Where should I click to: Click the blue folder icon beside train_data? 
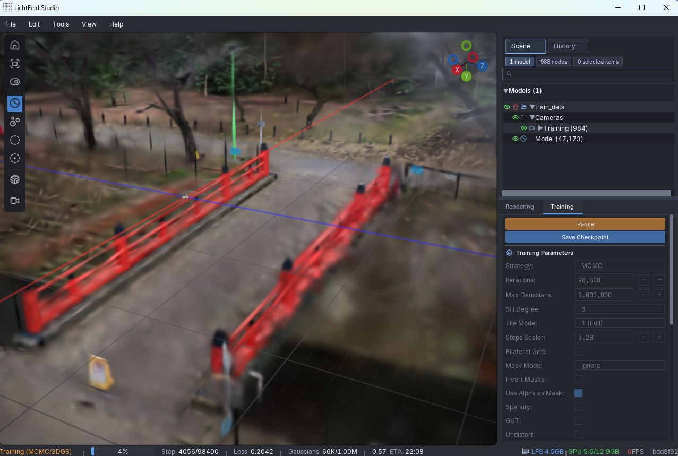pyautogui.click(x=523, y=107)
